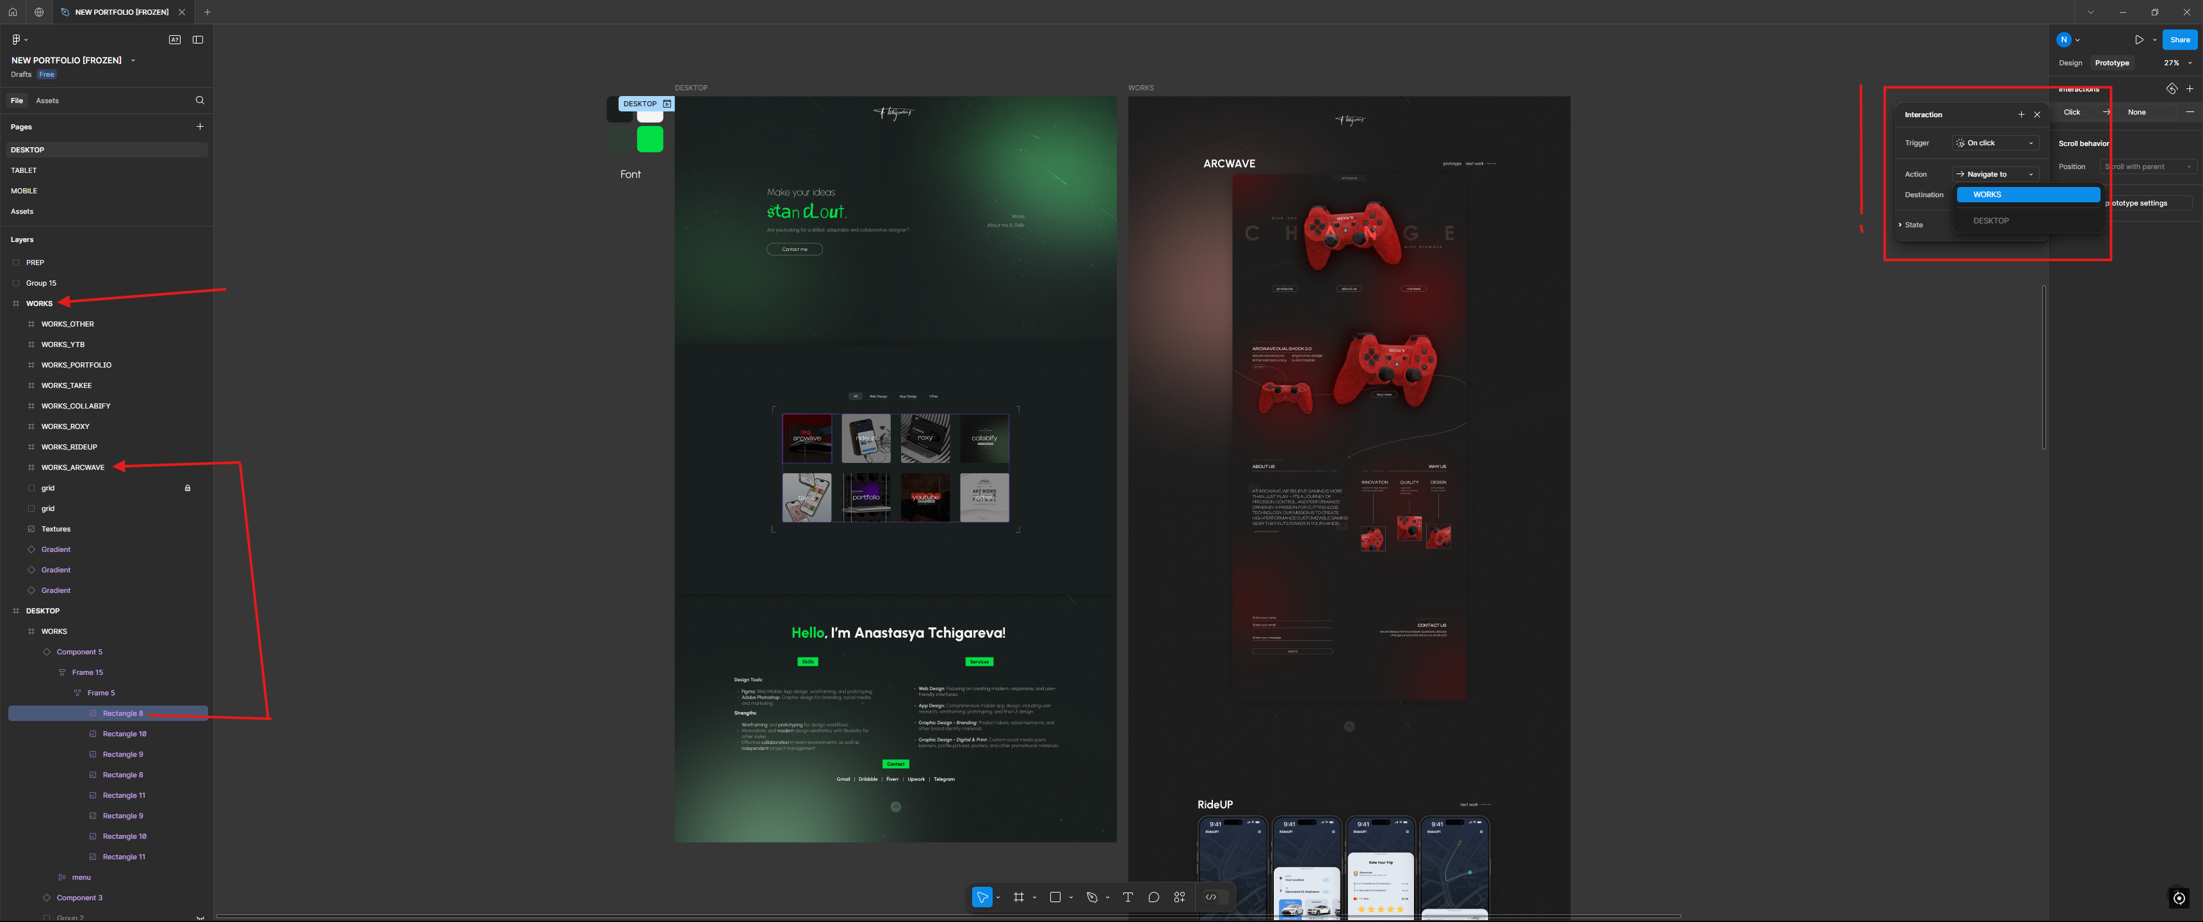Open the TABLET page
This screenshot has height=922, width=2203.
[107, 170]
